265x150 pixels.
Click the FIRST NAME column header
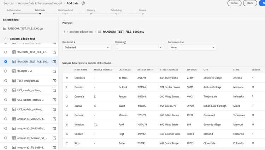coord(81,70)
